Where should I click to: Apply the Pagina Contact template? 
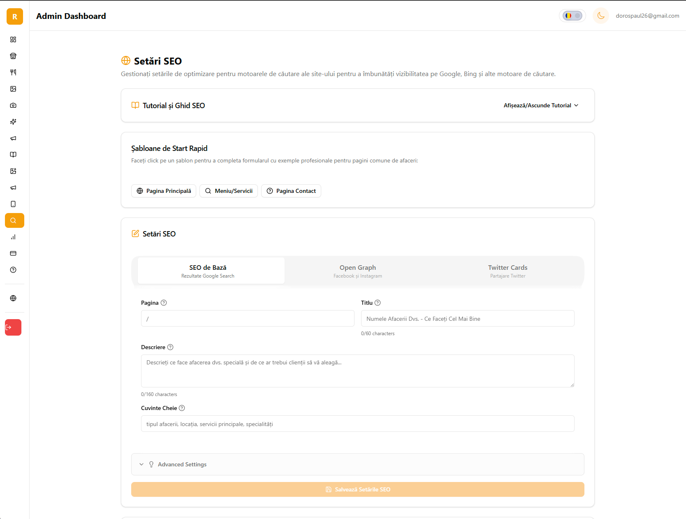(291, 191)
